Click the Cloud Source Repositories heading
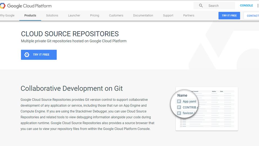This screenshot has height=146, width=259. click(70, 34)
